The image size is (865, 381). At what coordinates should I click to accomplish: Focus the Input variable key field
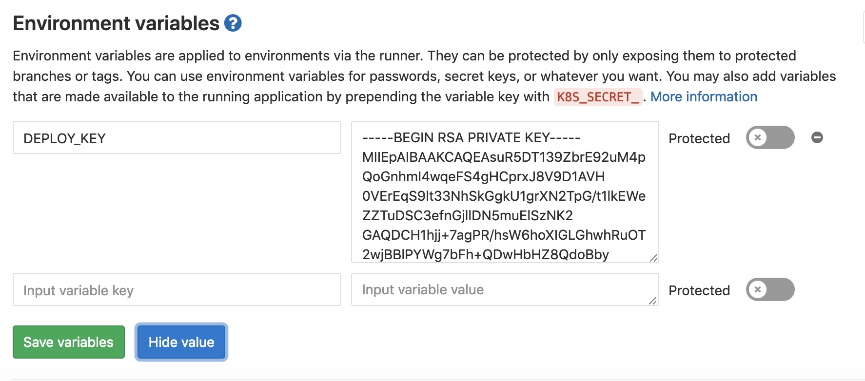tap(177, 289)
